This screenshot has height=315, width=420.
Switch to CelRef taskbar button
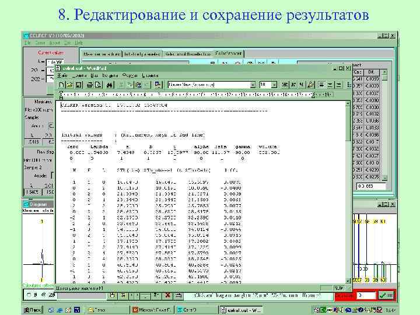pyautogui.click(x=197, y=310)
